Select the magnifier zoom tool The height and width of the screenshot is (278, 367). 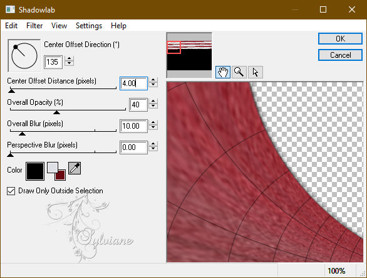tap(239, 72)
